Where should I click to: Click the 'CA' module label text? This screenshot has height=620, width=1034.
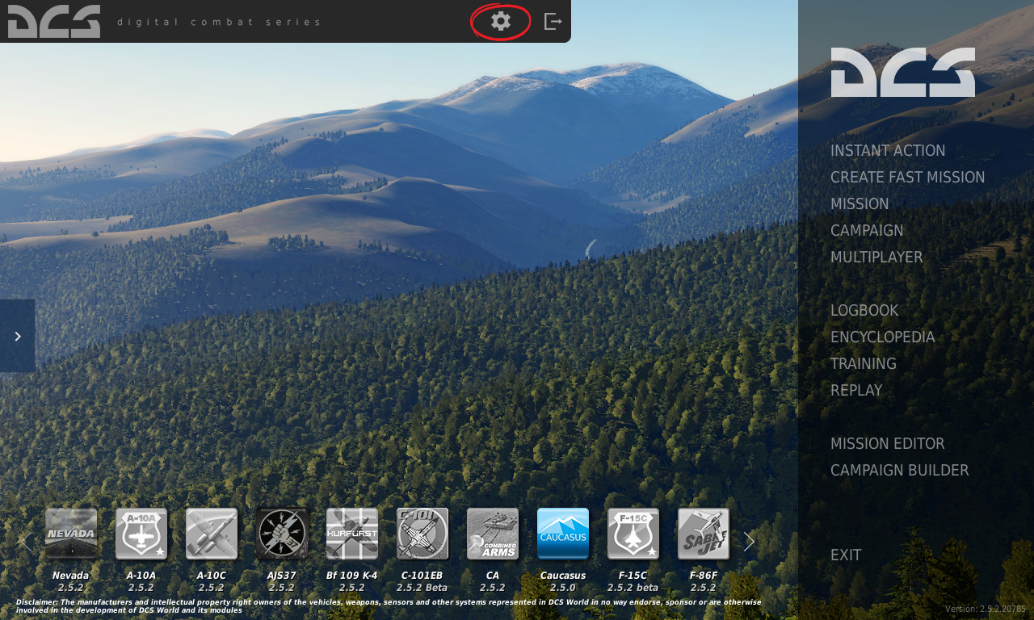tap(493, 576)
